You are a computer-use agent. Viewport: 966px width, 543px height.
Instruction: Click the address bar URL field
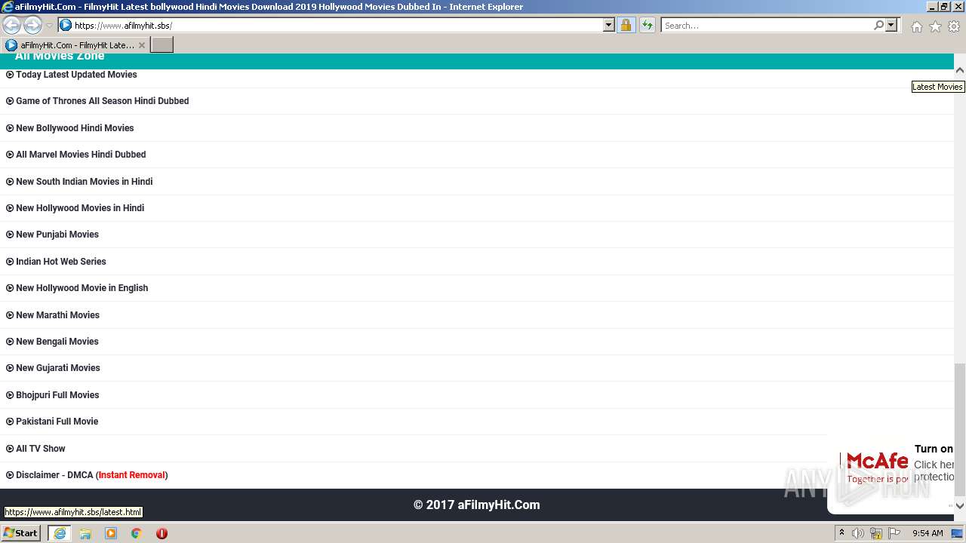click(x=337, y=26)
